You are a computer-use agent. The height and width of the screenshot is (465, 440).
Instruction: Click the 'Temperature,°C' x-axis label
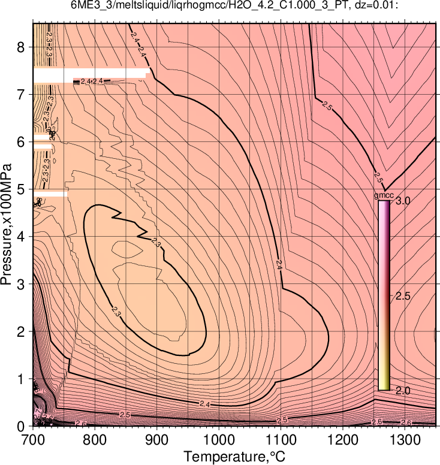(x=234, y=457)
